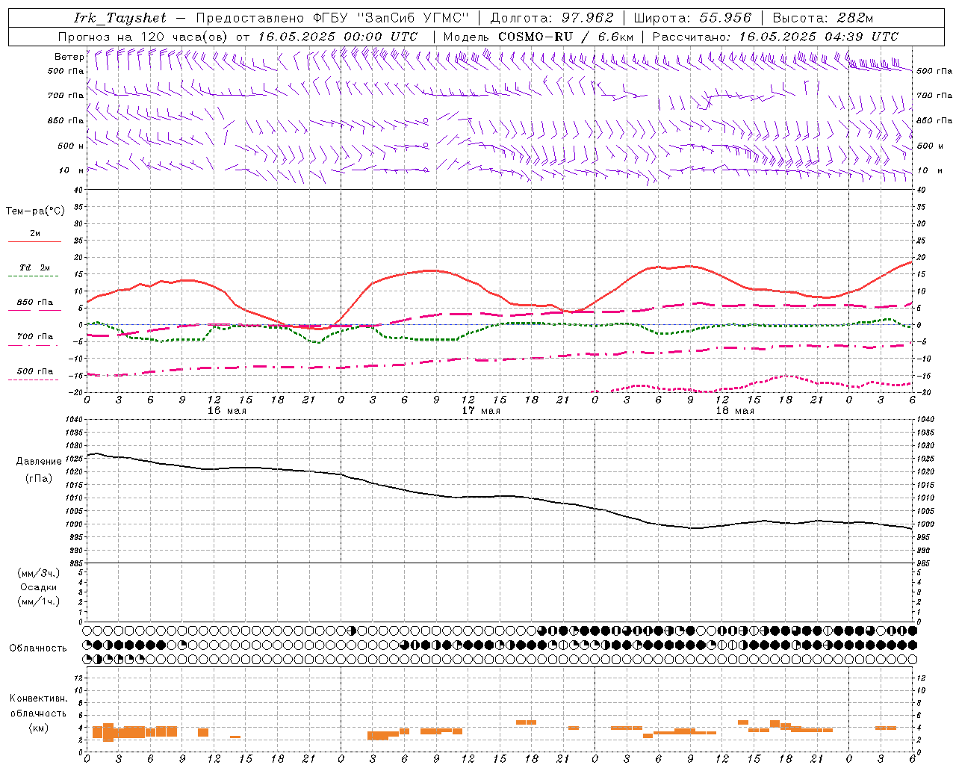The height and width of the screenshot is (765, 956).
Task: Click the '1040' value on left pressure axis
Action: coord(75,420)
